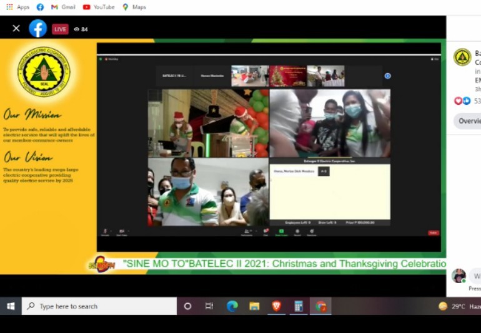Click the blue info icon in the streamed Zoom window

387,75
